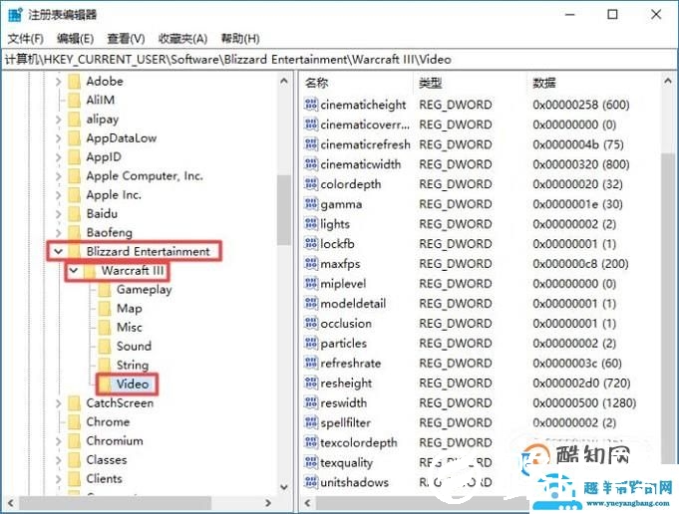Expand the CatchScreen key
This screenshot has width=679, height=514.
click(x=59, y=402)
